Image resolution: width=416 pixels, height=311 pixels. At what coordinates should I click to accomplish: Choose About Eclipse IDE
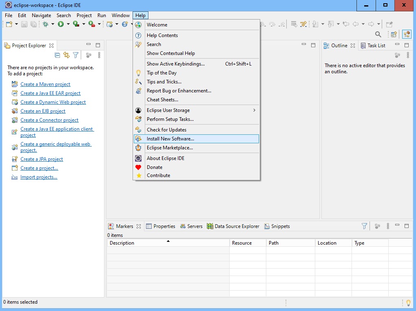tap(196, 158)
